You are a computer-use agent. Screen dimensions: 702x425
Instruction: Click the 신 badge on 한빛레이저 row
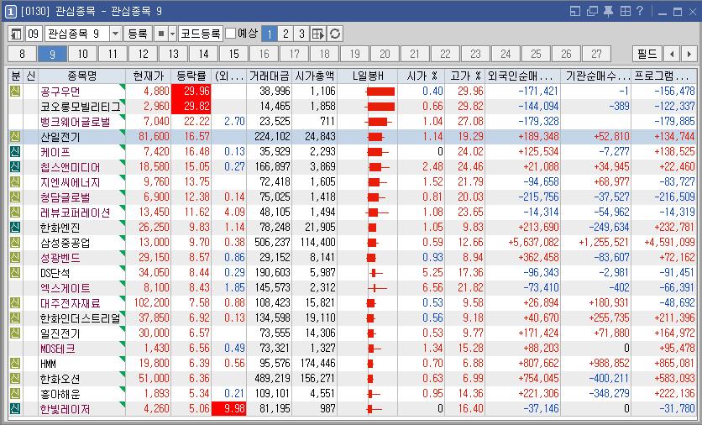click(15, 408)
